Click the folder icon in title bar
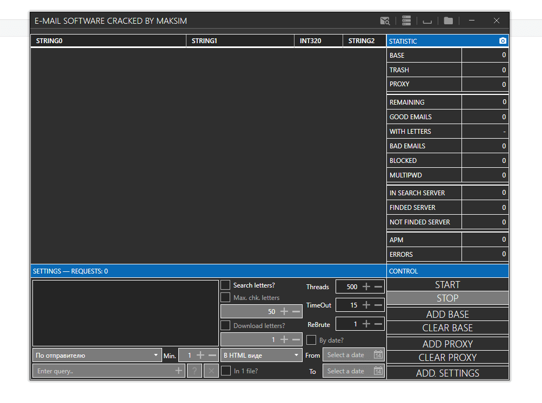 pyautogui.click(x=448, y=21)
